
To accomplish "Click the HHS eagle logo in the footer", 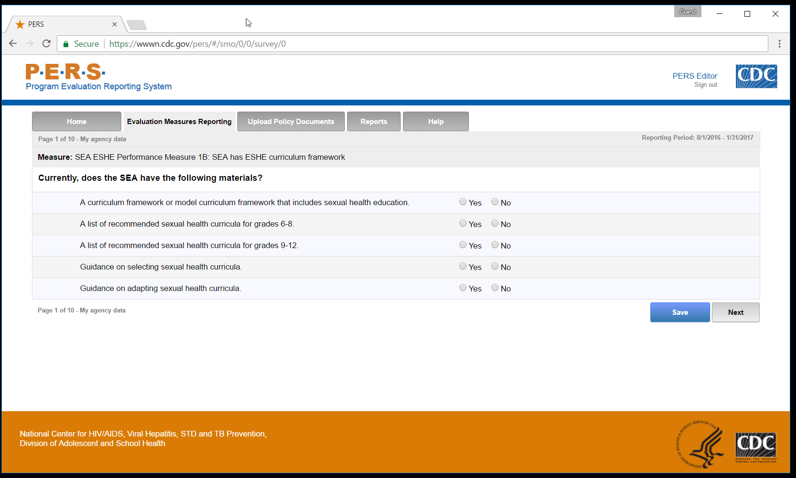I will tap(701, 445).
